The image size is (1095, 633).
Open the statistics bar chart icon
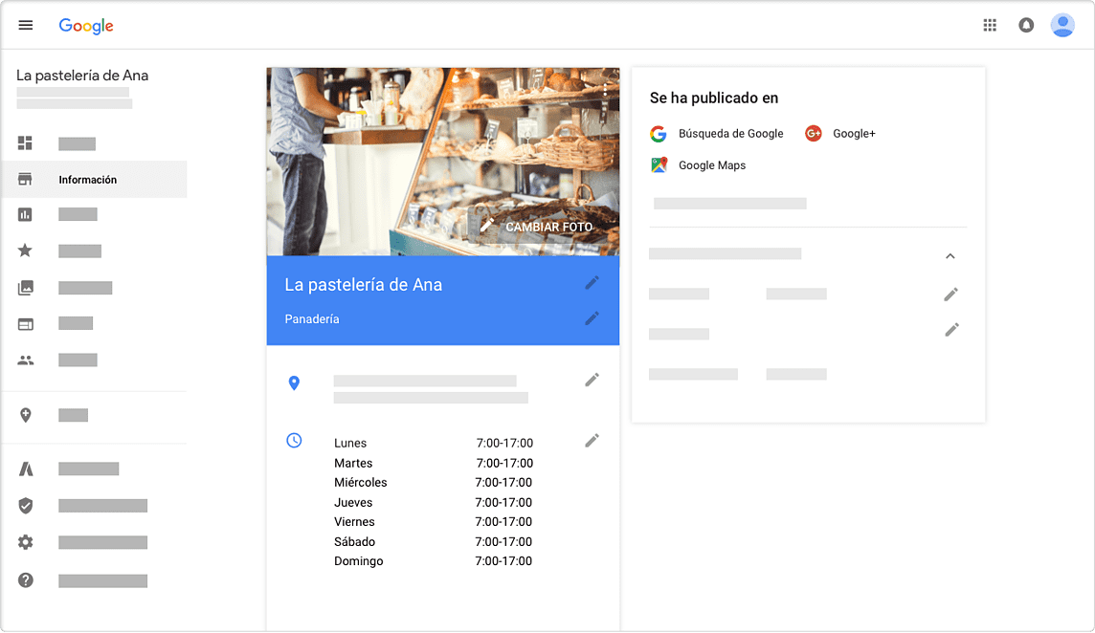pyautogui.click(x=26, y=214)
